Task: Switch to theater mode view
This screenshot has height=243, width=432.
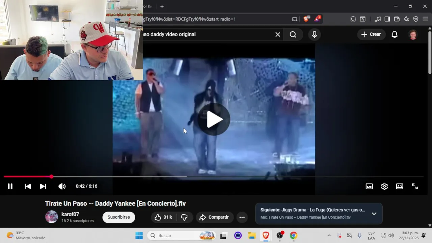Action: click(x=400, y=186)
